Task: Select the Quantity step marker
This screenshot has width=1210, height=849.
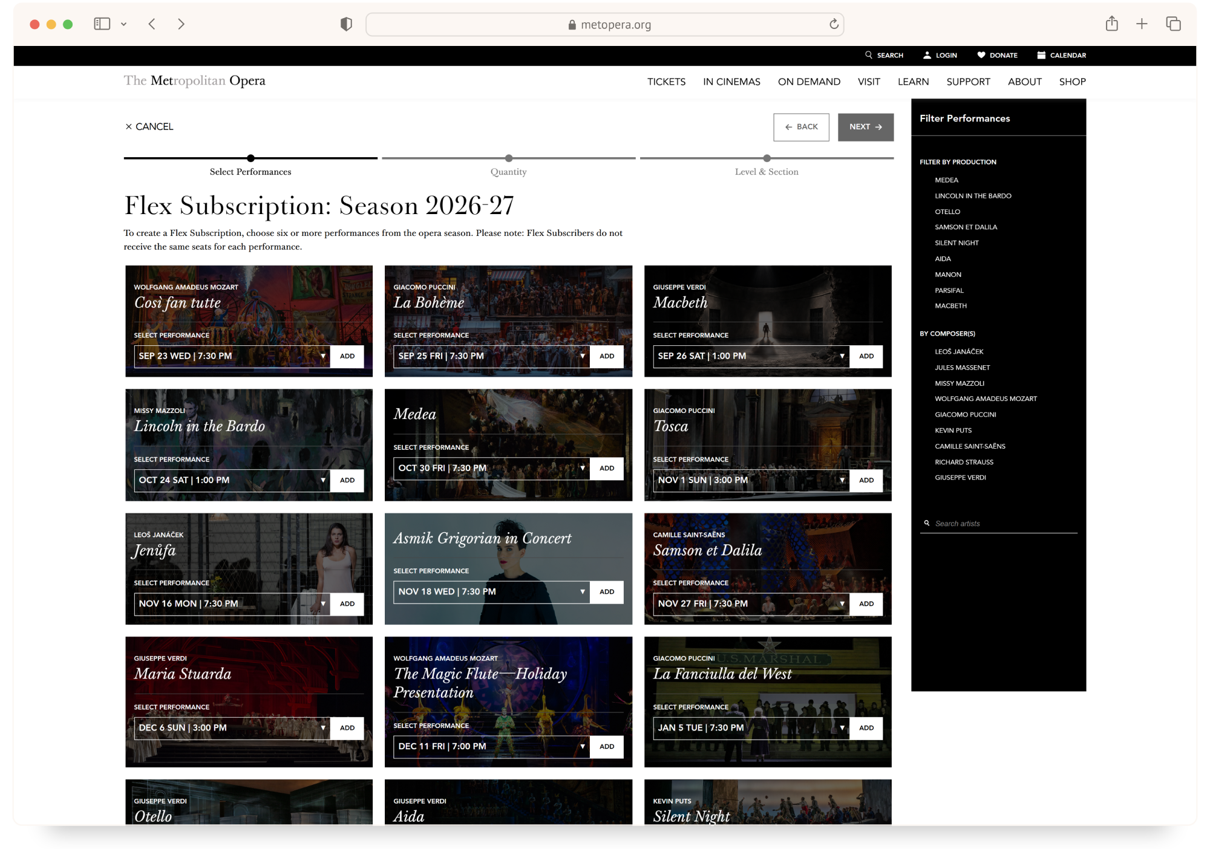Action: click(509, 158)
